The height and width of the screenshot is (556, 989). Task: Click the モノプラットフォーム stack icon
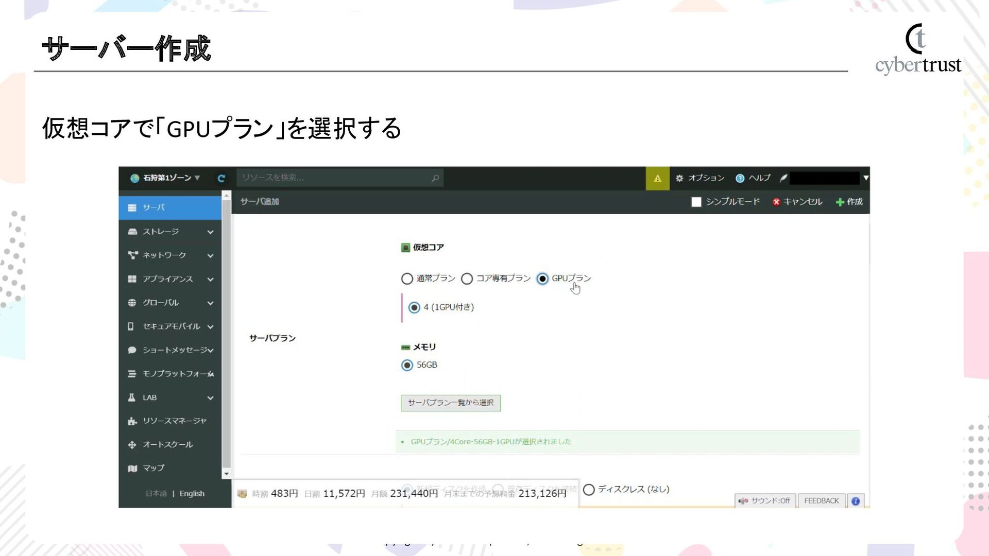(132, 374)
